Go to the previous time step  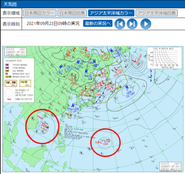(x=120, y=24)
